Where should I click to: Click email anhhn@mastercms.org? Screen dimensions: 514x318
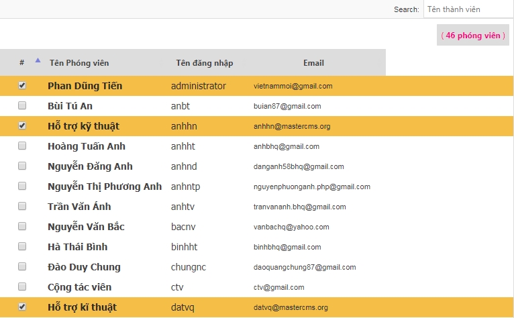292,127
